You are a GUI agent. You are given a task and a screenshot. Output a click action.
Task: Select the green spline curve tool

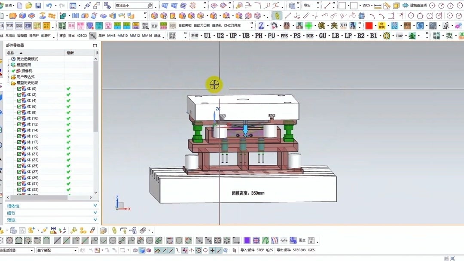(266, 240)
